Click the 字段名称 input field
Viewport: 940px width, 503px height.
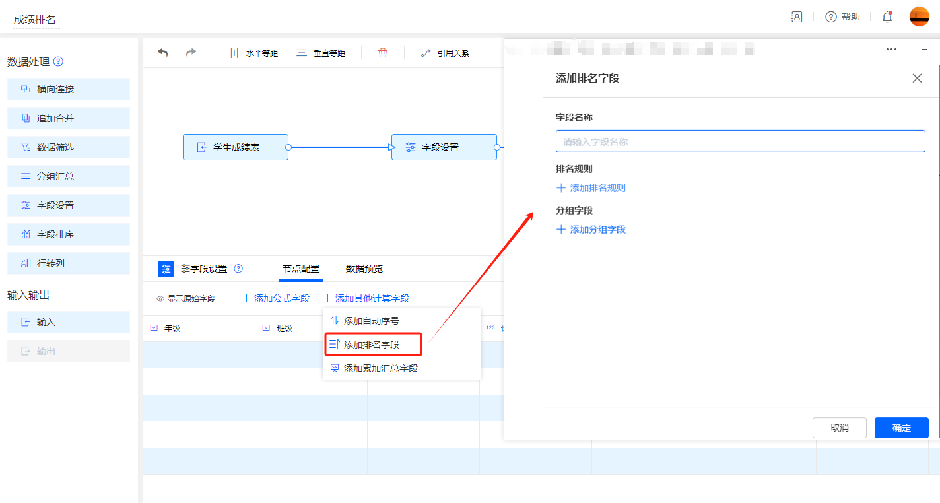(x=740, y=141)
